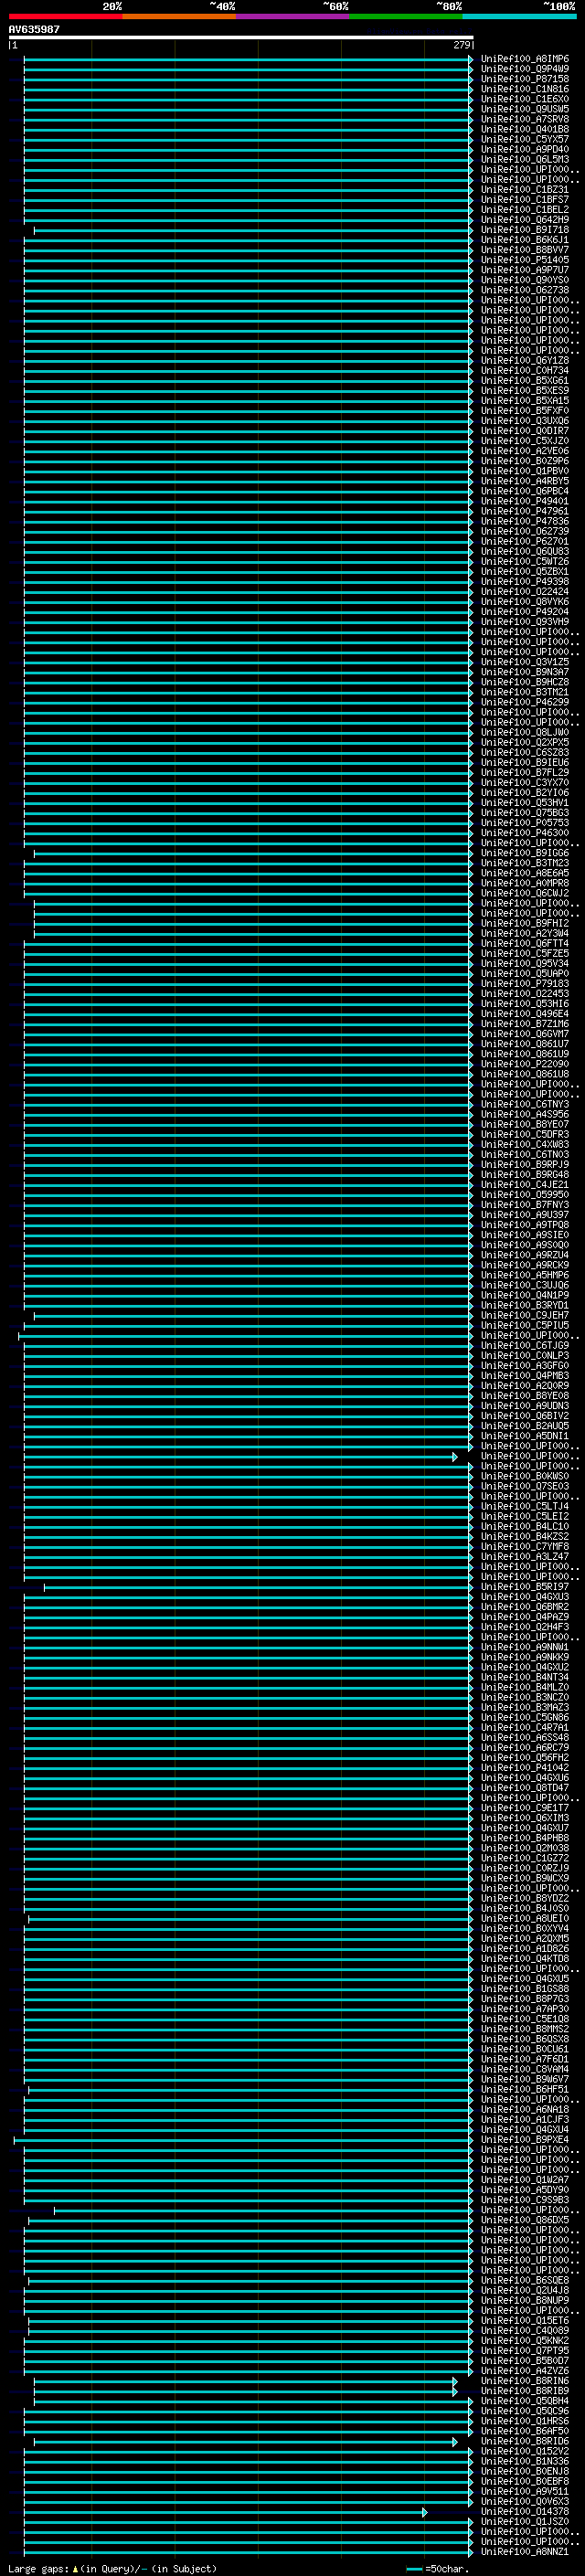The image size is (585, 2576).
Task: Click the red ~20% identity color segment
Action: point(65,16)
